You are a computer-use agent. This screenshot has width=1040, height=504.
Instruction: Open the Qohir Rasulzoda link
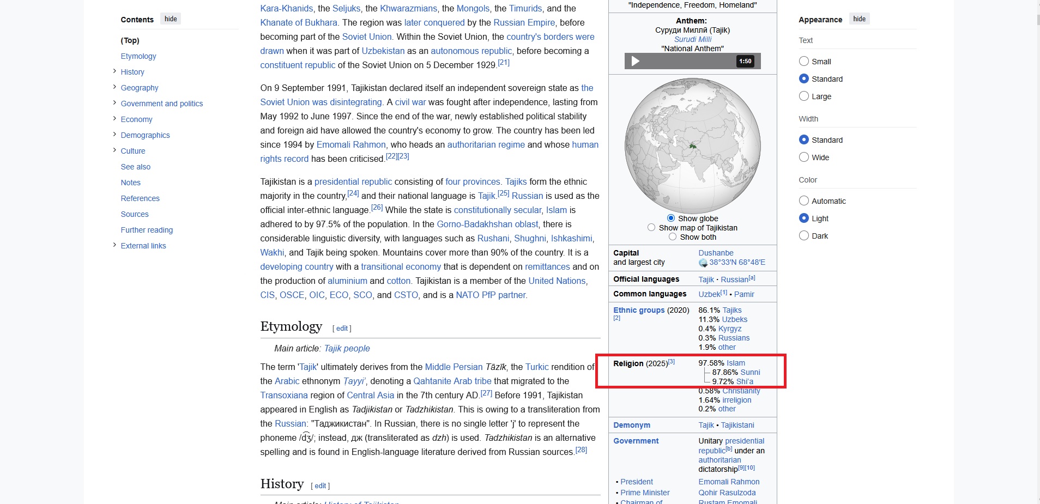727,493
